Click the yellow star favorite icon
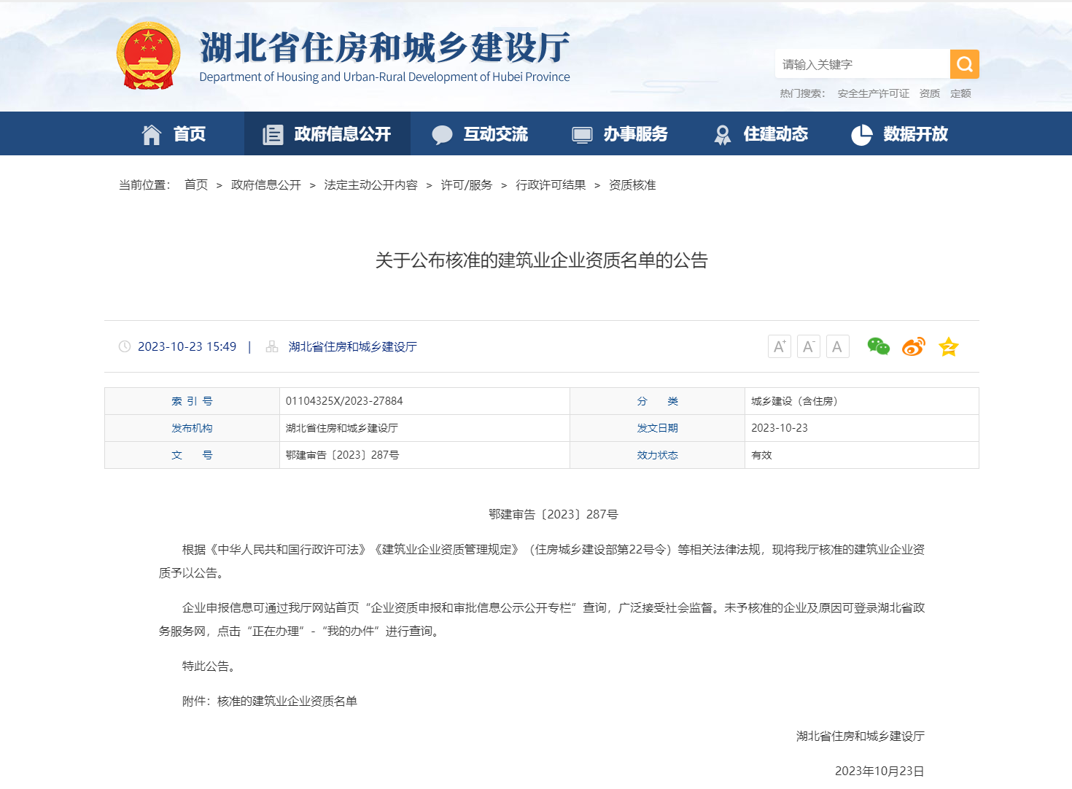 (949, 346)
